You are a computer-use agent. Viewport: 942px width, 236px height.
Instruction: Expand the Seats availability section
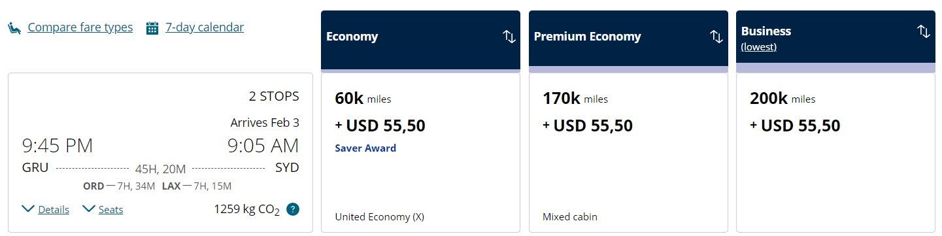click(110, 209)
